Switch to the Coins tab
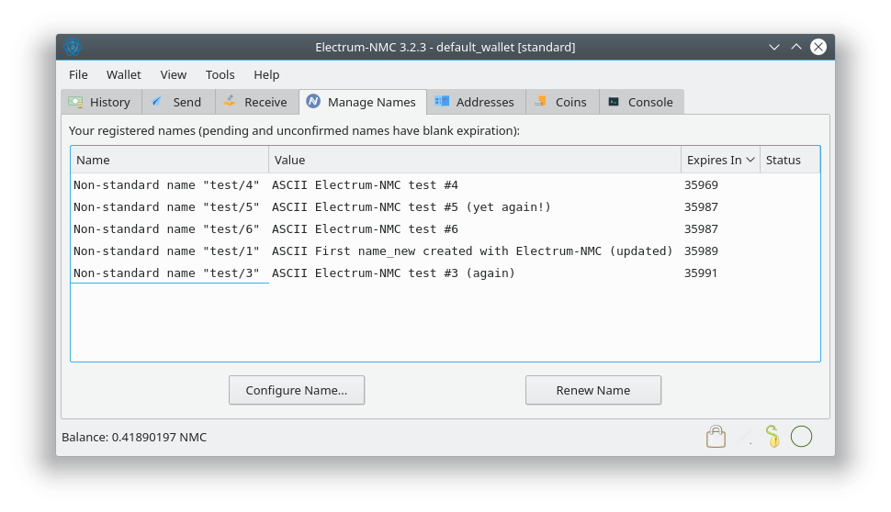The width and height of the screenshot is (891, 512). tap(561, 102)
